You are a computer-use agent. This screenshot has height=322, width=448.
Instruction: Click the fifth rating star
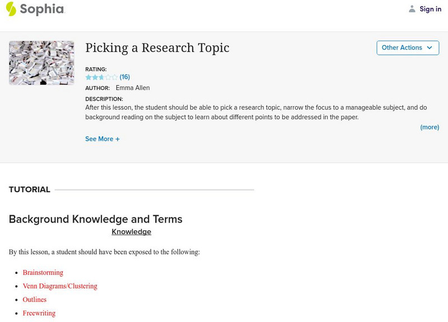[115, 77]
